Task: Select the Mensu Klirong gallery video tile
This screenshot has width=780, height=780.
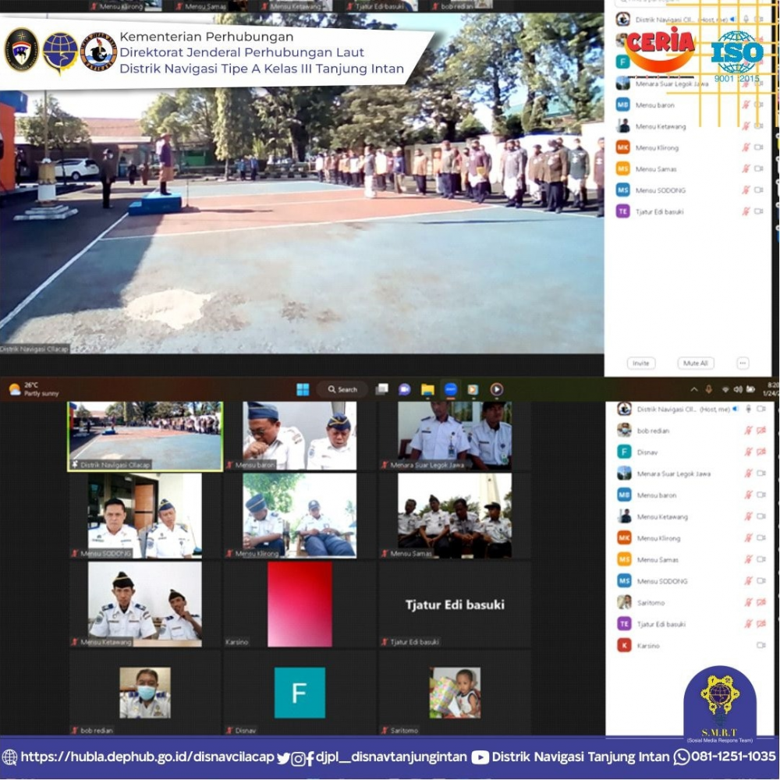Action: pos(300,516)
